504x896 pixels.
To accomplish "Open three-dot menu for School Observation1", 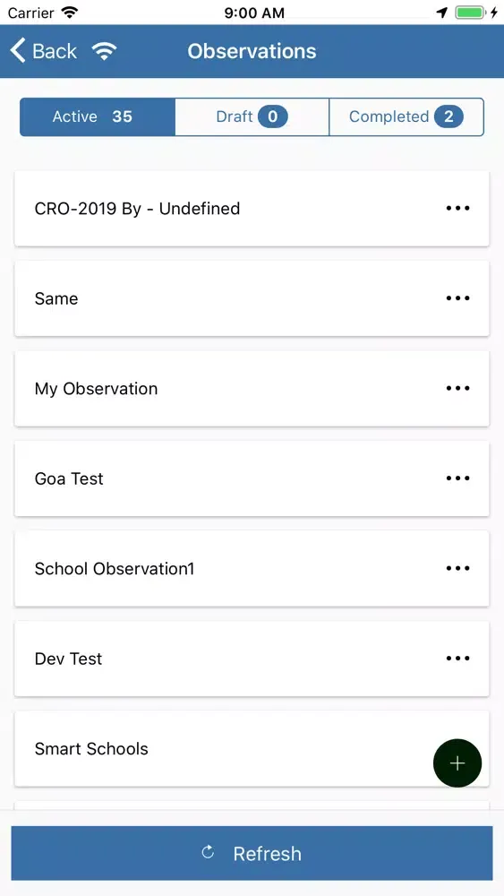I will tap(457, 568).
